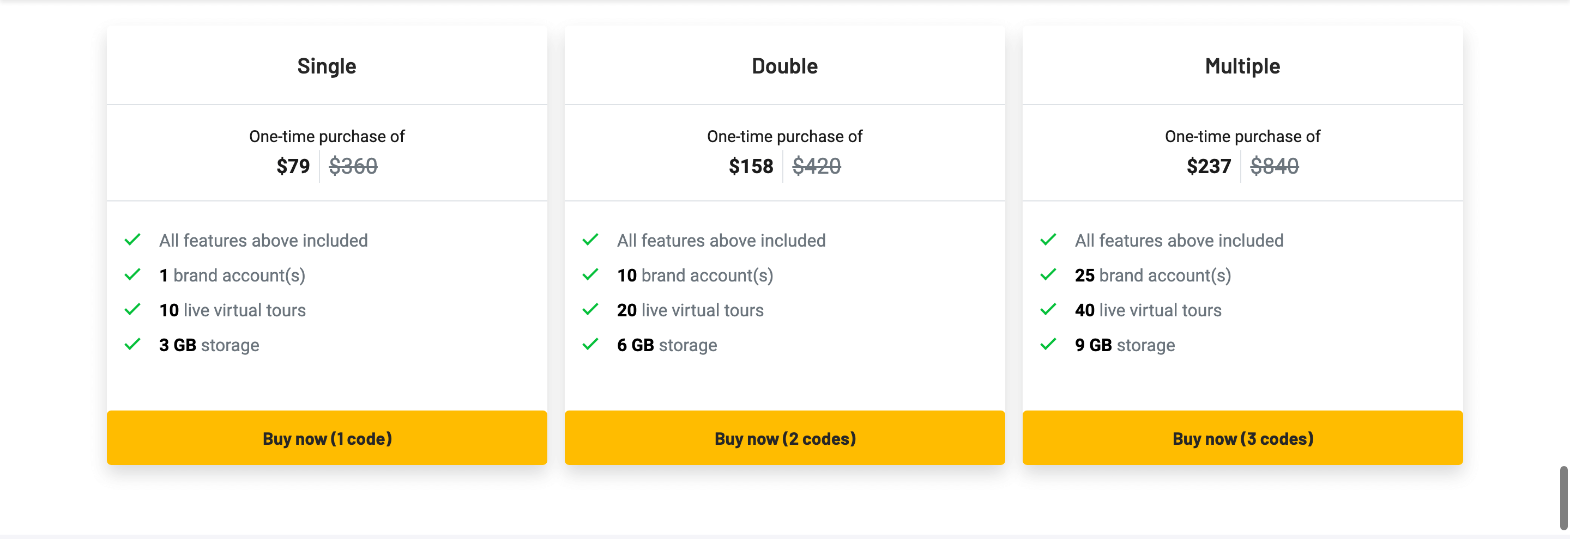Click the crossed-out $420 price

(816, 166)
